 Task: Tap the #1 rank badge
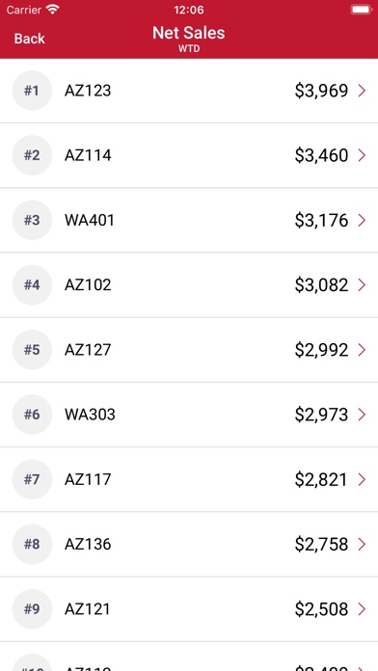[32, 91]
